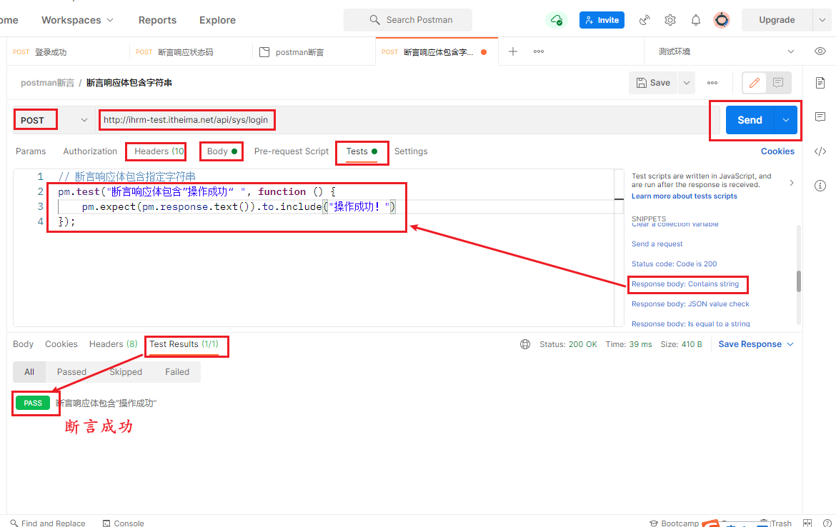The image size is (836, 527).
Task: Open the Reports menu
Action: pos(157,20)
